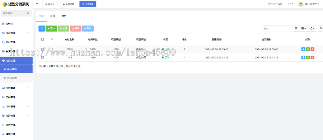Expand 会员管理 in the sidebar using its chevron
The height and width of the screenshot is (140, 323).
29,42
